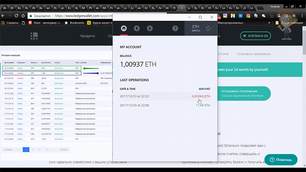This screenshot has width=306, height=172.
Task: Click the green secure padlock icon
Action: (x=31, y=16)
